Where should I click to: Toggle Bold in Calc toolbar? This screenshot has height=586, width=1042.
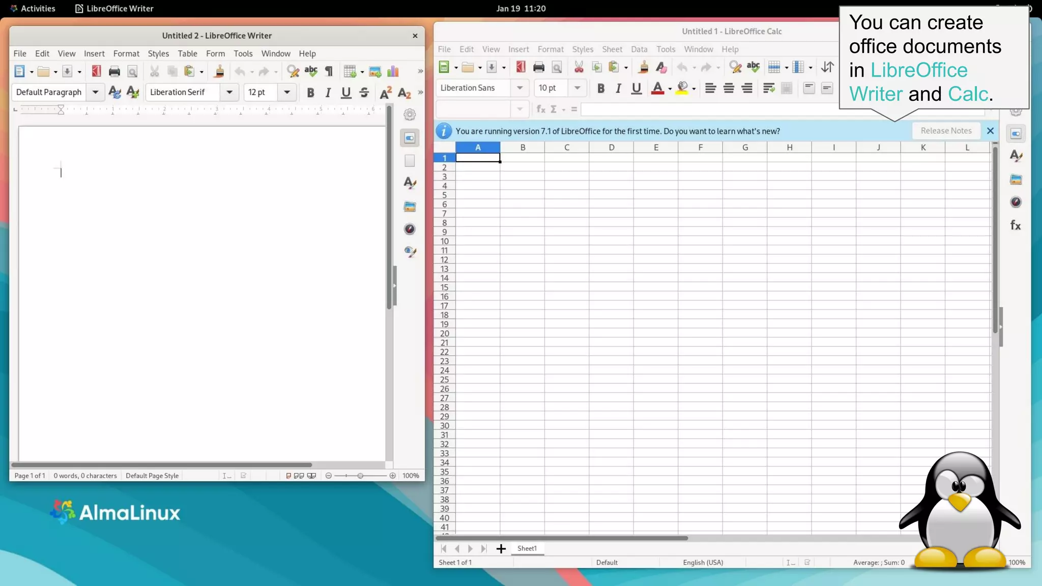(600, 88)
